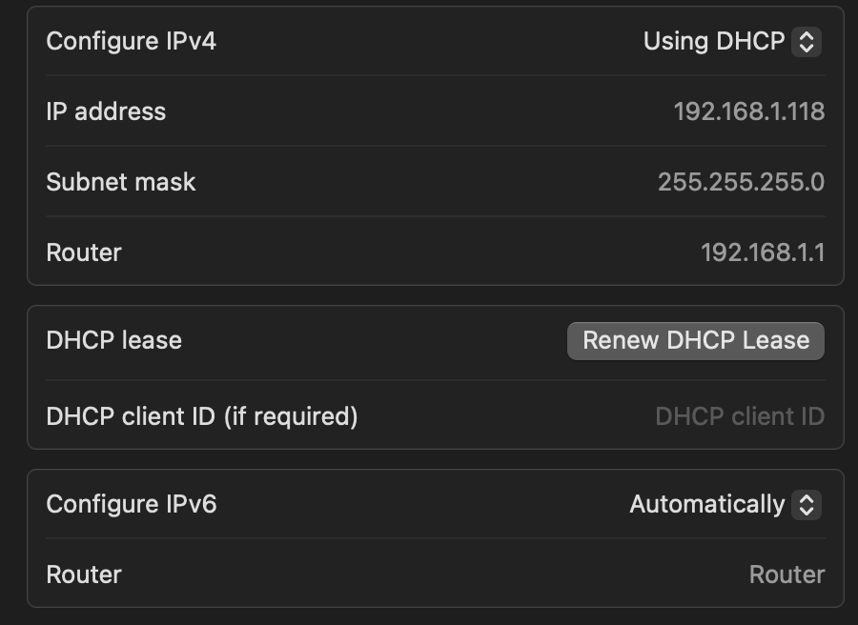The height and width of the screenshot is (625, 858).
Task: Click the up-down chevron beside Using DHCP
Action: coord(807,42)
